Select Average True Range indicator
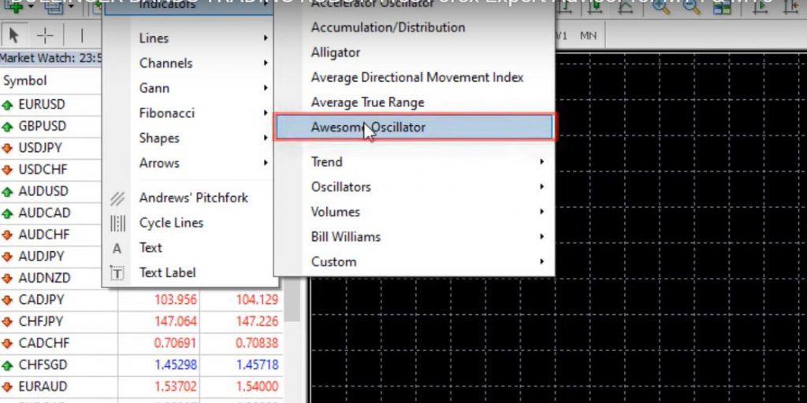This screenshot has width=807, height=403. [x=367, y=102]
